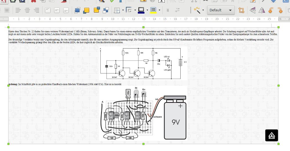
Task: Rotate image 90 degrees left
Action: [271, 10]
